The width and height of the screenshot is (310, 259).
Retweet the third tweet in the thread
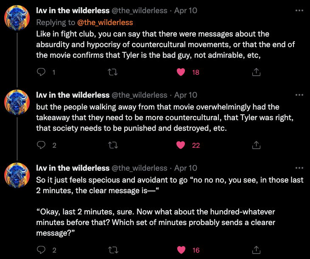coord(113,250)
